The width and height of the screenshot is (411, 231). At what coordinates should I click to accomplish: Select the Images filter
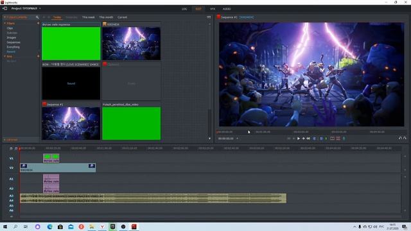pos(12,38)
